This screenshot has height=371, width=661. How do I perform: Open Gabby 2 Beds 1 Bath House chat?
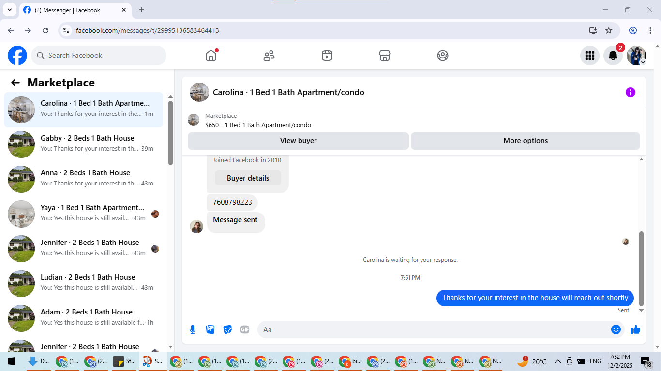coord(83,144)
